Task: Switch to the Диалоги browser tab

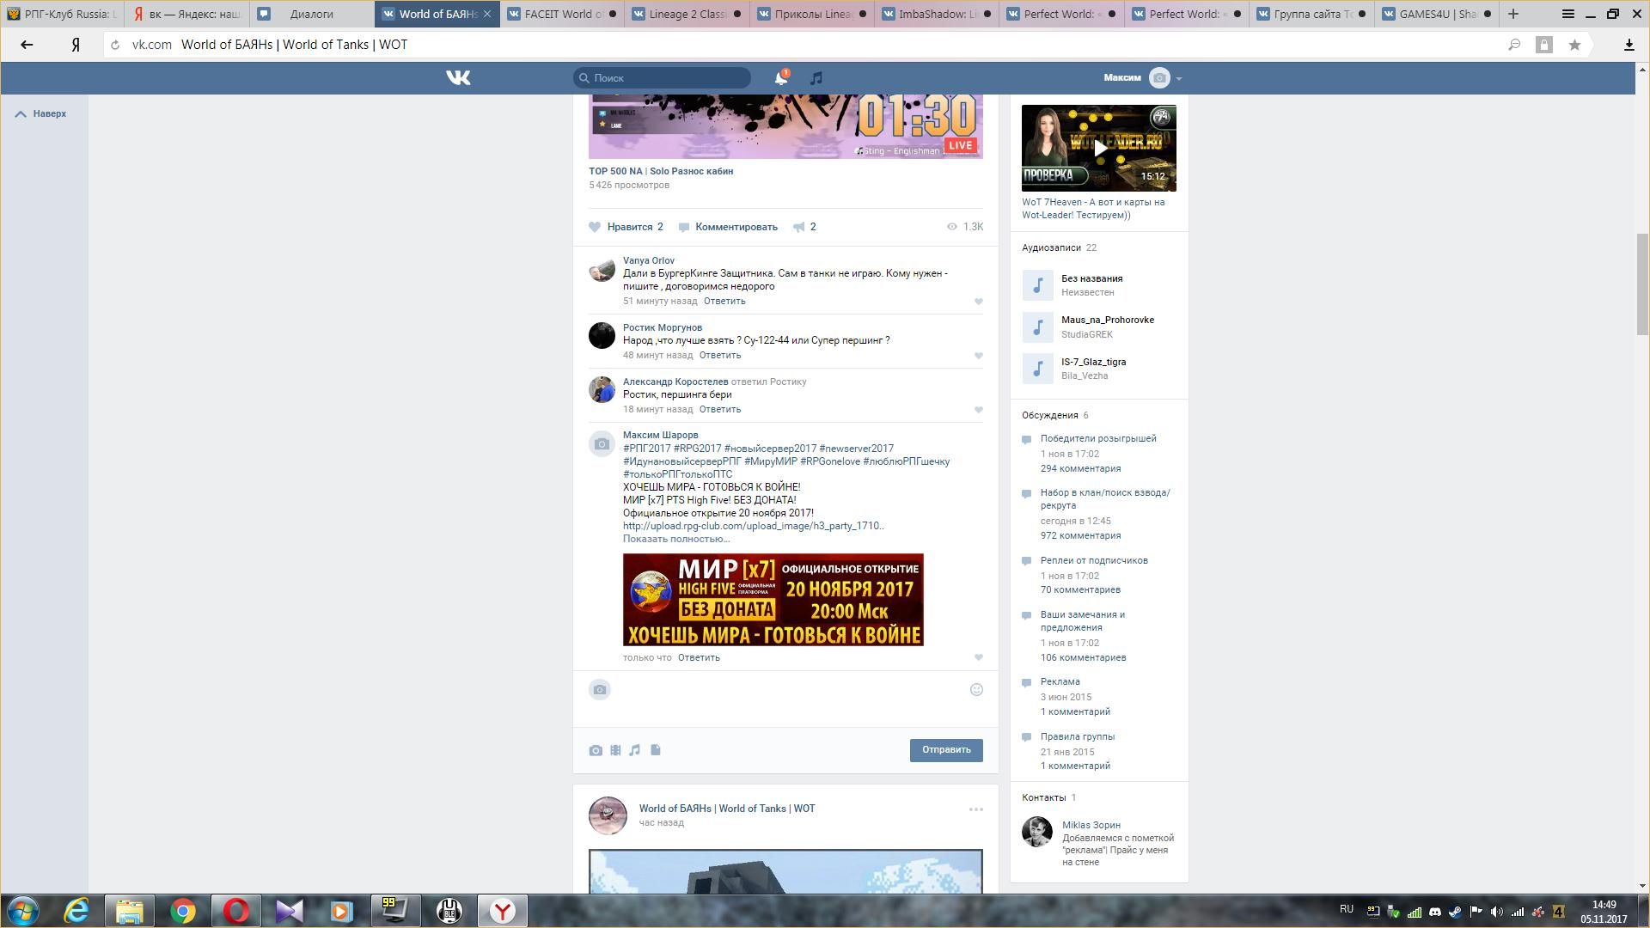Action: pyautogui.click(x=311, y=14)
